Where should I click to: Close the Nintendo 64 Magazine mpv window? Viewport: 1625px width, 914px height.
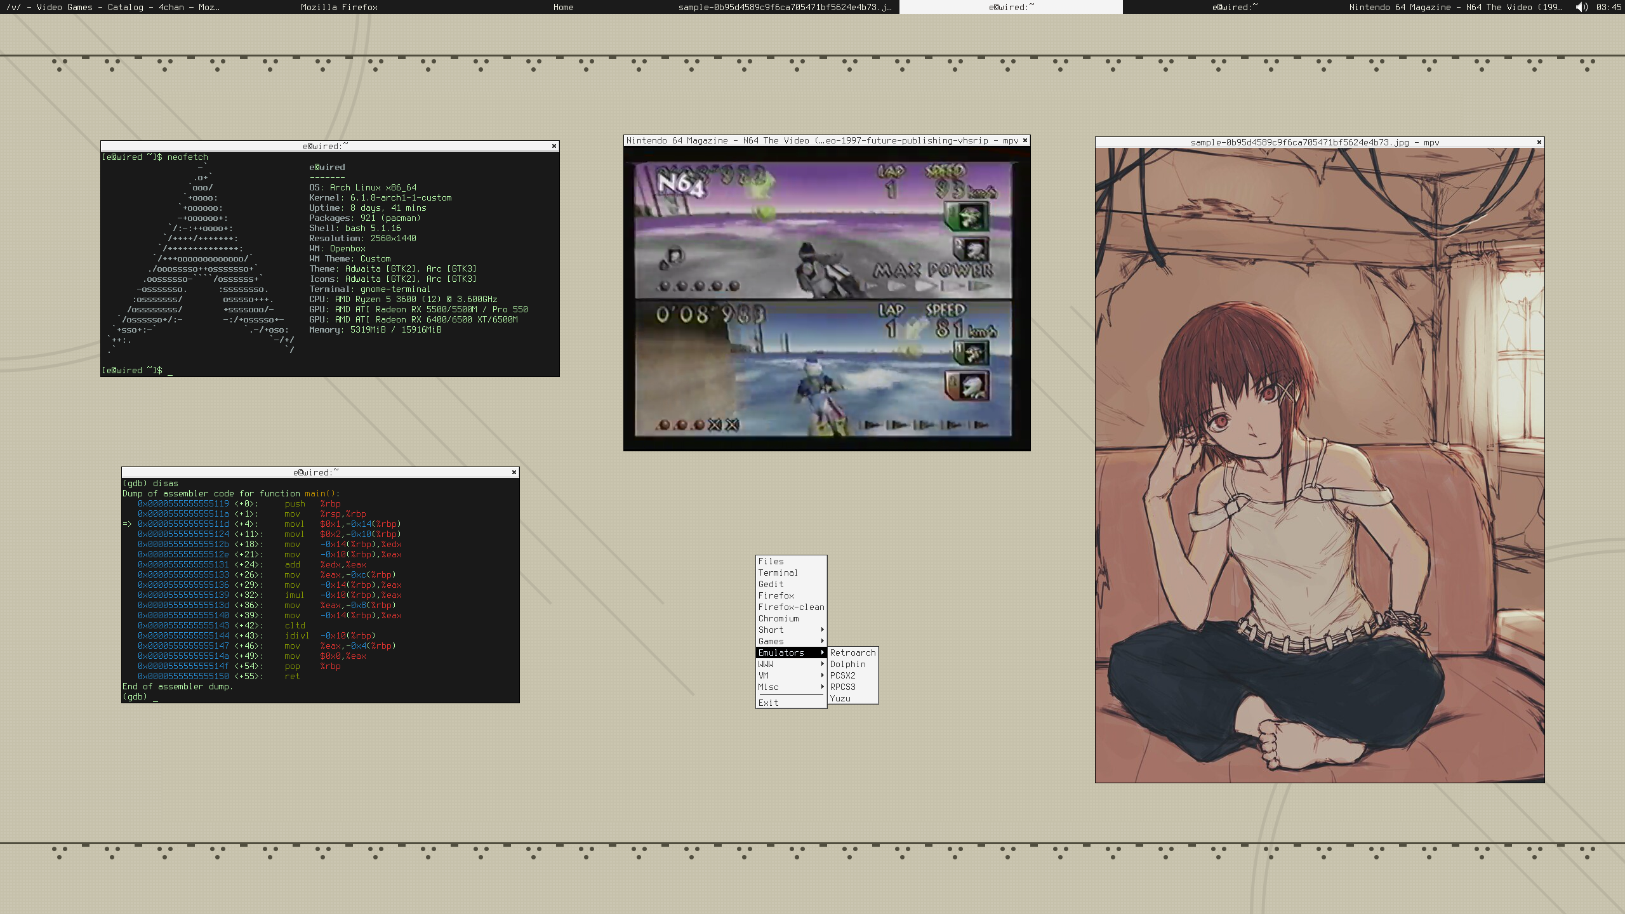tap(1025, 140)
